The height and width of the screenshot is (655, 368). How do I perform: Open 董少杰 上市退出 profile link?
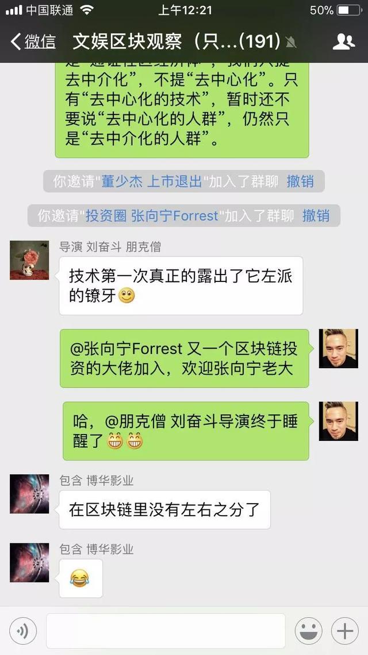pyautogui.click(x=151, y=181)
